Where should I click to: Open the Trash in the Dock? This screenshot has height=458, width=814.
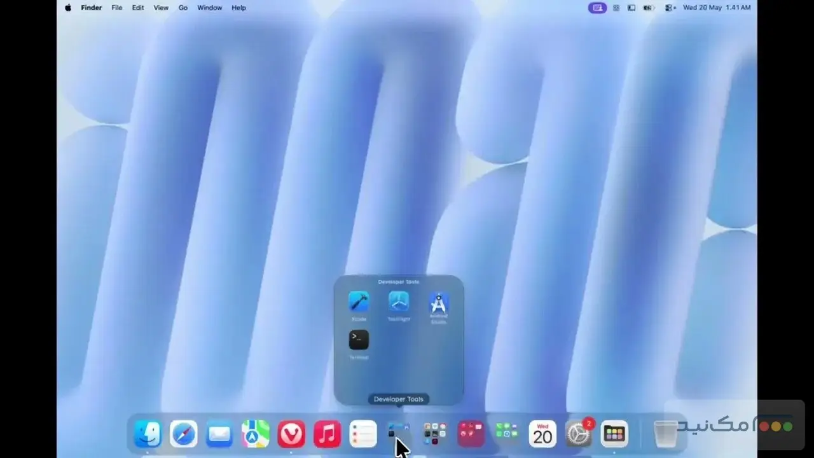pos(666,434)
